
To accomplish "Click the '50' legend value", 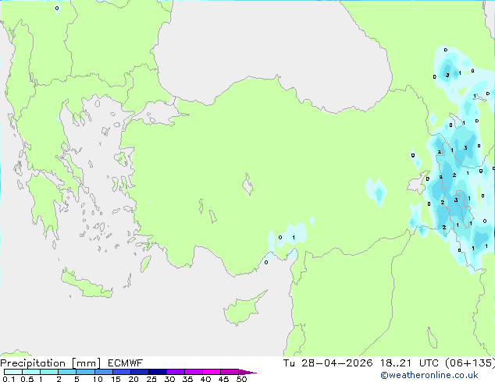I will coord(241,379).
